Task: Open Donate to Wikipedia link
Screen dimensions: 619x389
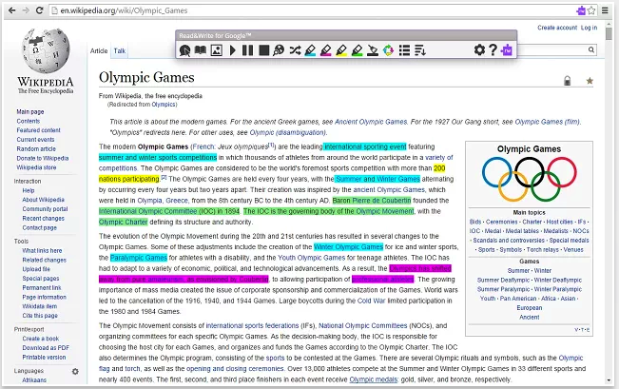Action: coord(42,159)
